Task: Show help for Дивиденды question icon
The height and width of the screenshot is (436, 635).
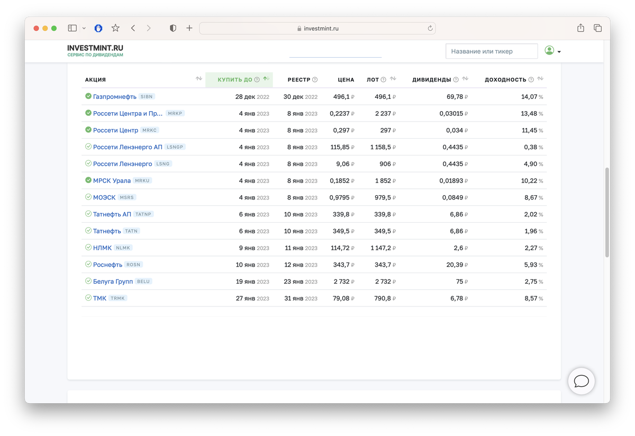Action: coord(456,80)
